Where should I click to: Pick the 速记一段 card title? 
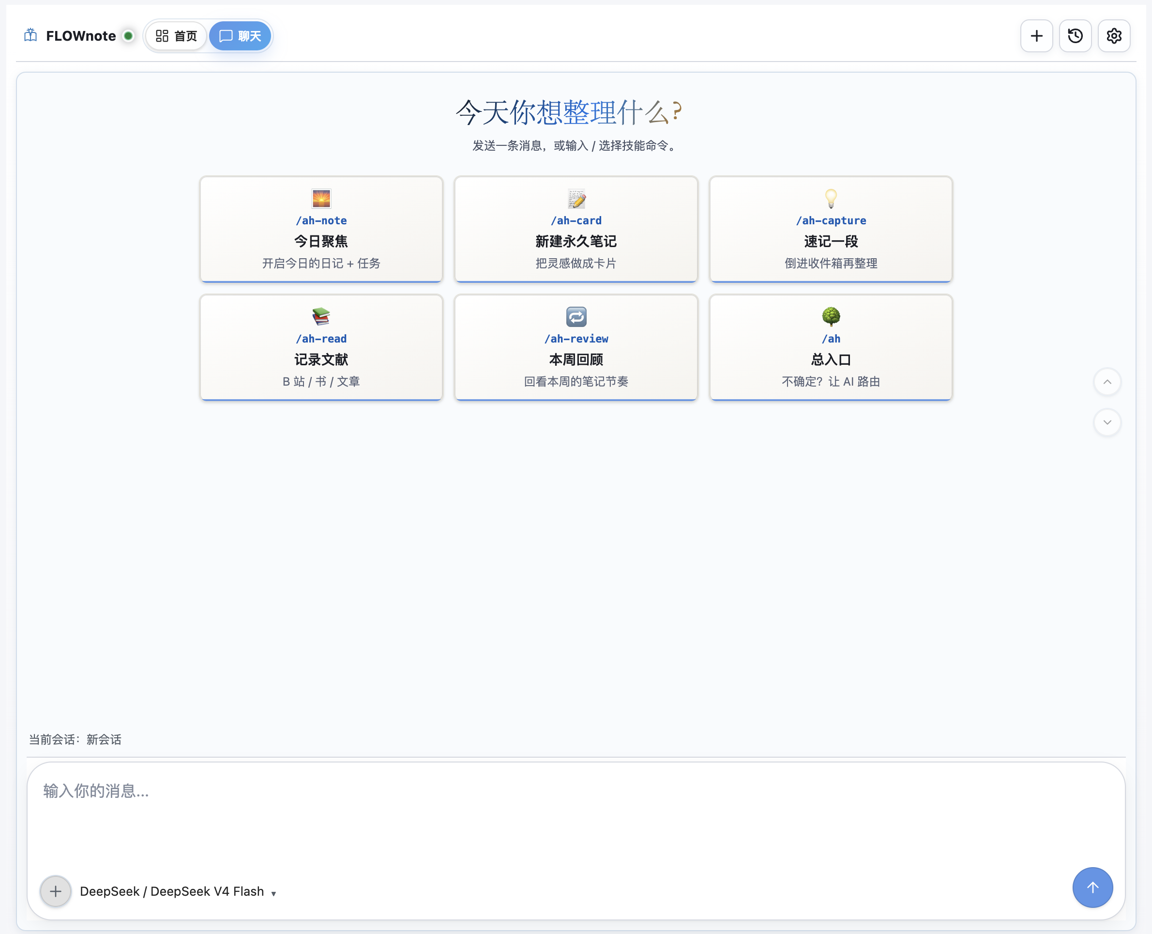[x=831, y=242]
